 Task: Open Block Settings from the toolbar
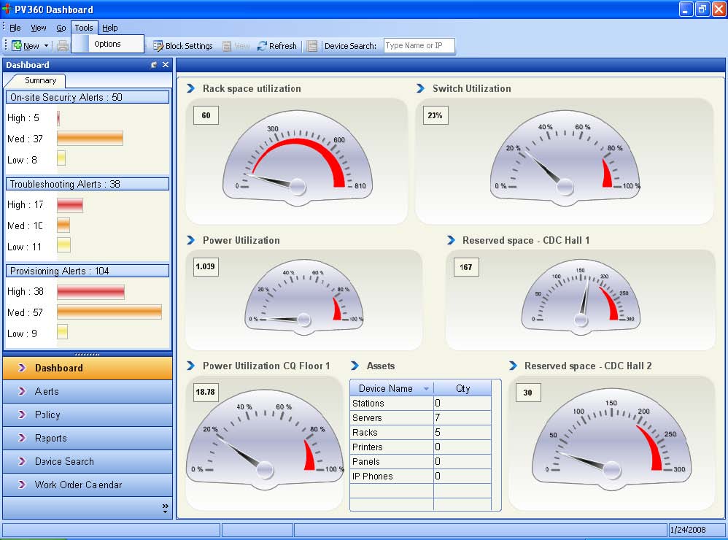182,46
